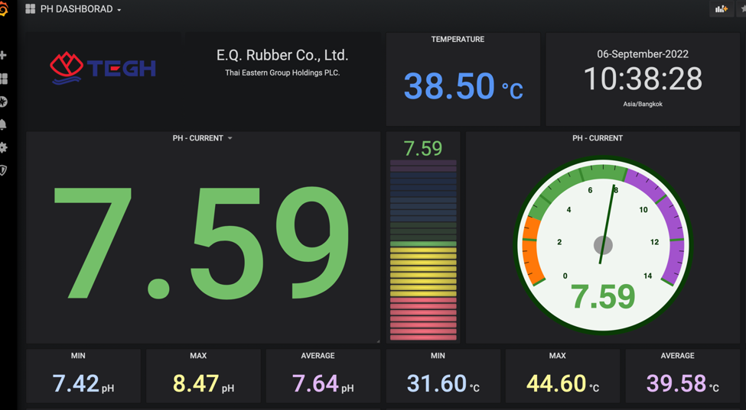This screenshot has height=410, width=746.
Task: Open the Dashboards grid icon in sidebar
Action: point(4,79)
